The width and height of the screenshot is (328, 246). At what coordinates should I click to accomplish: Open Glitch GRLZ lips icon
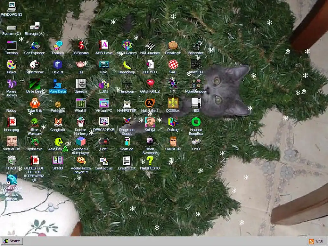pos(150,84)
